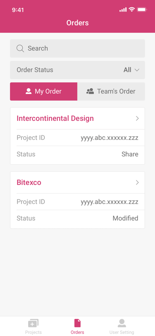Select the Intercontinental Design title
This screenshot has width=155, height=336.
(x=55, y=118)
